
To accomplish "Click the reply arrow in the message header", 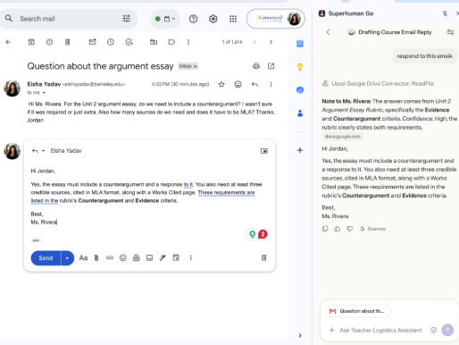I will [255, 84].
